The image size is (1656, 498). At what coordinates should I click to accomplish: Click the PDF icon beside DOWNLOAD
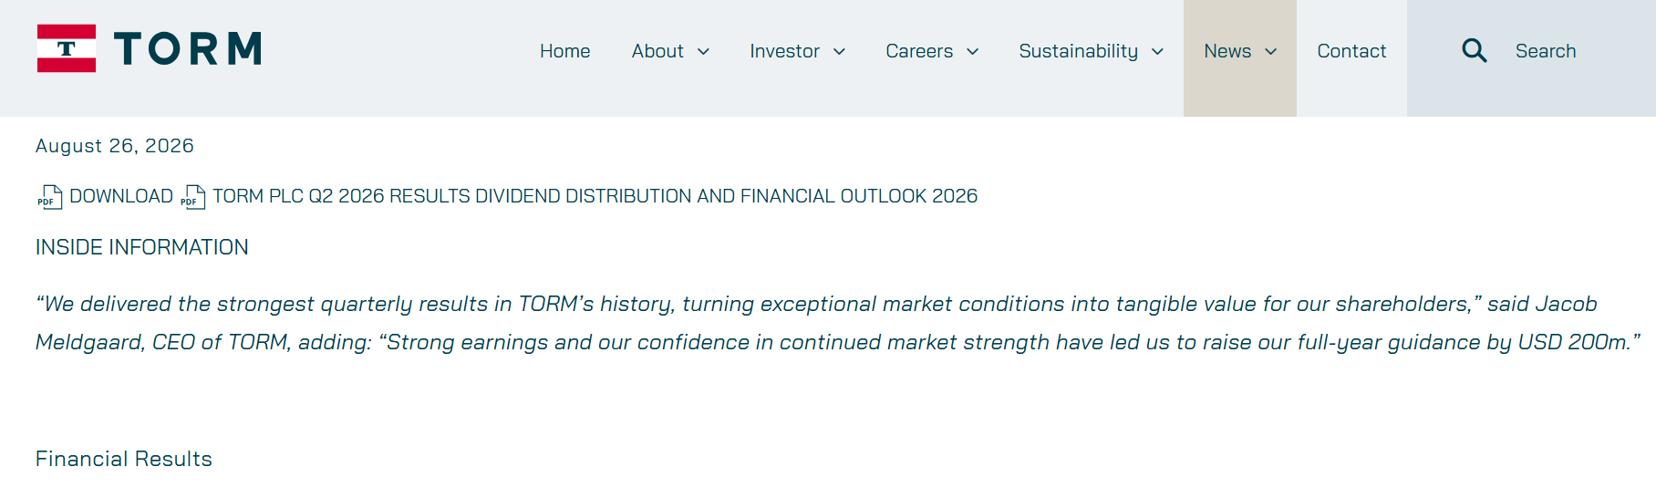49,197
